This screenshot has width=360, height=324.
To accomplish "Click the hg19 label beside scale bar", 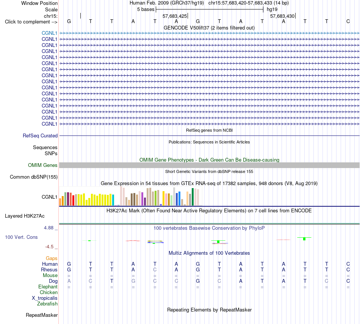I will [272, 9].
